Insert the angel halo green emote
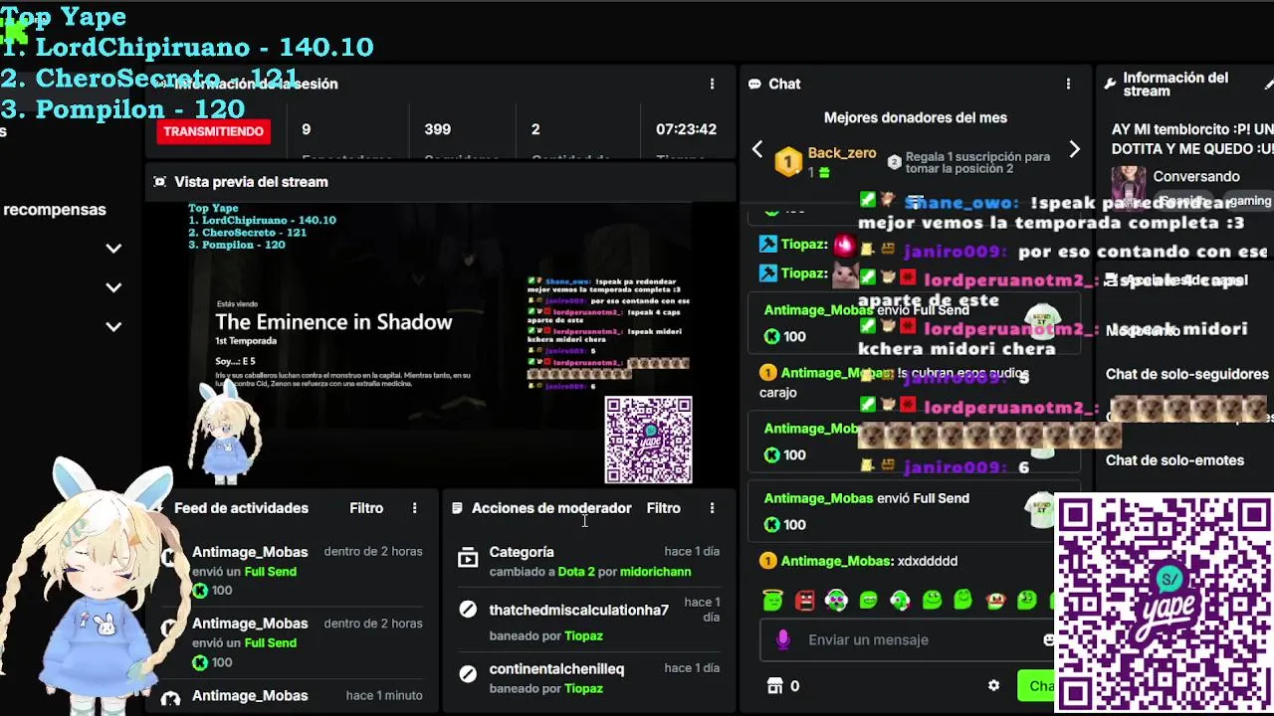This screenshot has height=716, width=1274. [773, 600]
